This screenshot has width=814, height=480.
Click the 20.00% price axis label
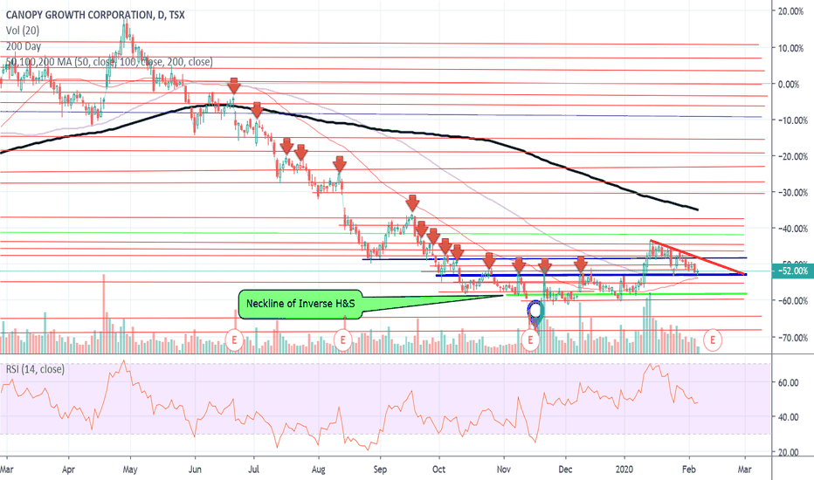[792, 11]
